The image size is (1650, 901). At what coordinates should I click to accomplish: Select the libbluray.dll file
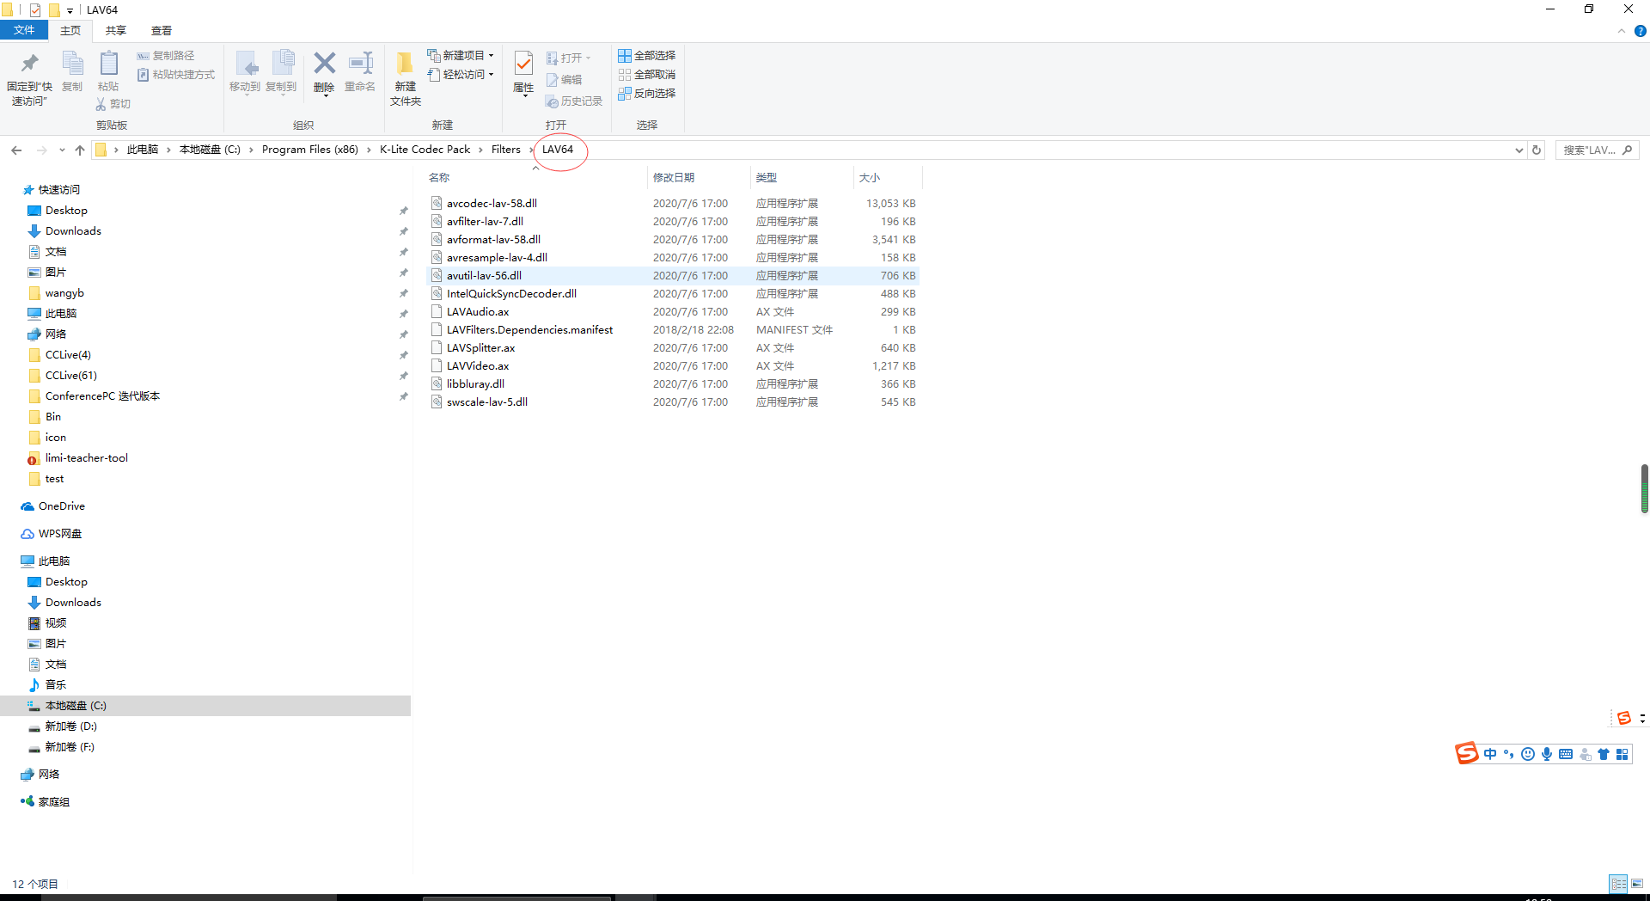tap(475, 384)
